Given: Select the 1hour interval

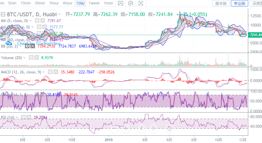Looking at the screenshot, I should coord(54,3).
